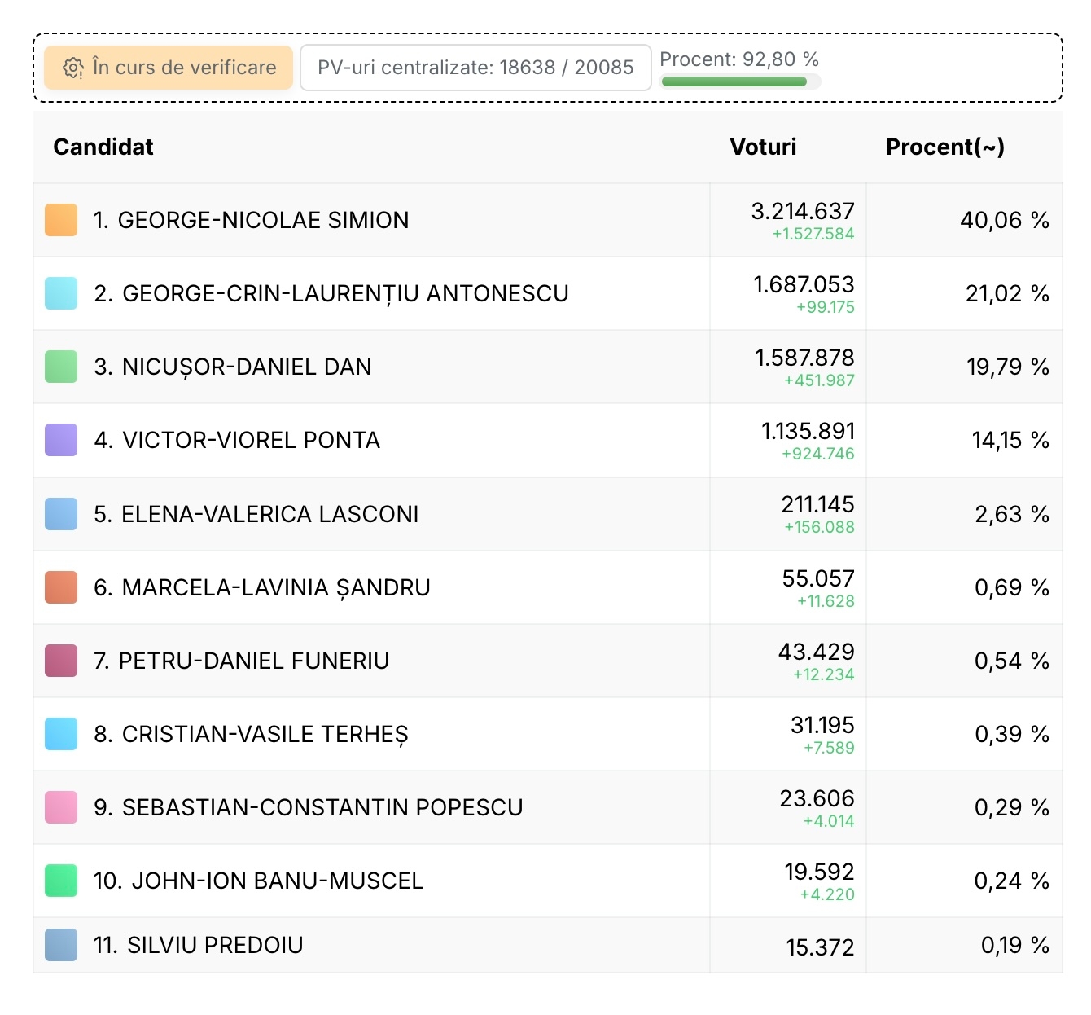Click the gear icon in verification badge
Viewport: 1091px width, 1015px height.
(72, 68)
